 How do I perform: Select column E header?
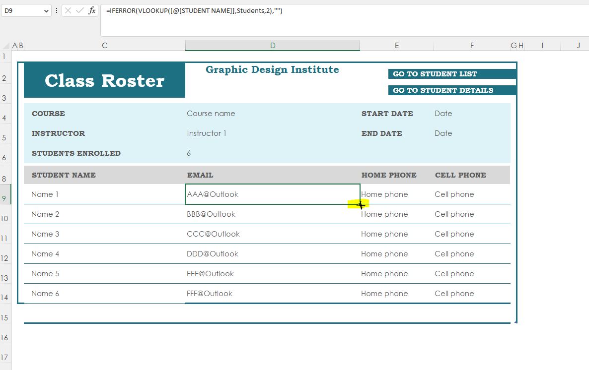point(397,46)
